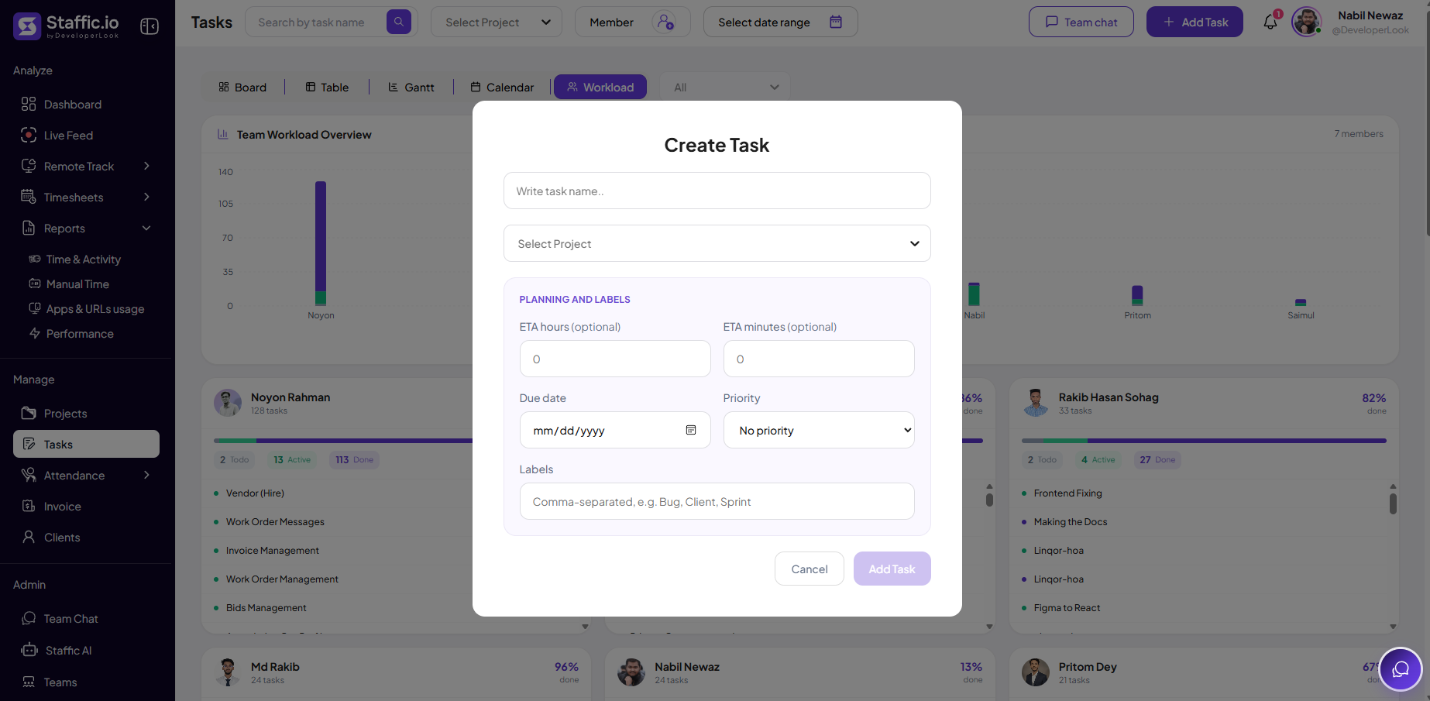1430x701 pixels.
Task: Open notifications bell icon
Action: 1270,22
